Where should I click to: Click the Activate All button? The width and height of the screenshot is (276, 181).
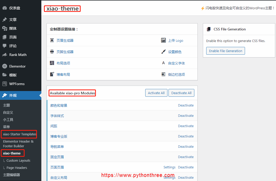(x=156, y=93)
